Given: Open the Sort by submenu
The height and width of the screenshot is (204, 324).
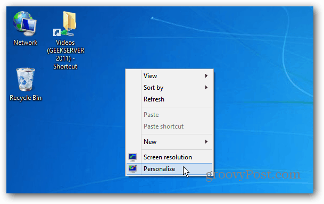Looking at the screenshot, I should click(169, 88).
